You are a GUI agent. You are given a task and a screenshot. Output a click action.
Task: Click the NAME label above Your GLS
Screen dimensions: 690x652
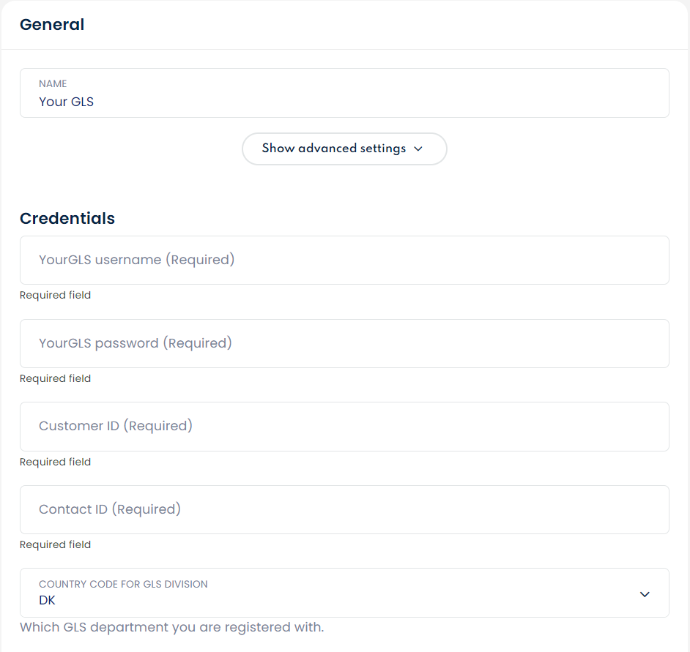click(53, 84)
